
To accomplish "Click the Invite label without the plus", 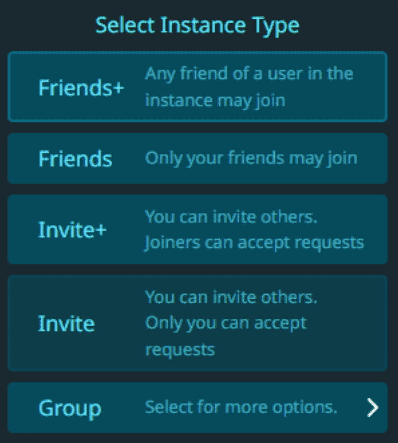I will pyautogui.click(x=66, y=324).
